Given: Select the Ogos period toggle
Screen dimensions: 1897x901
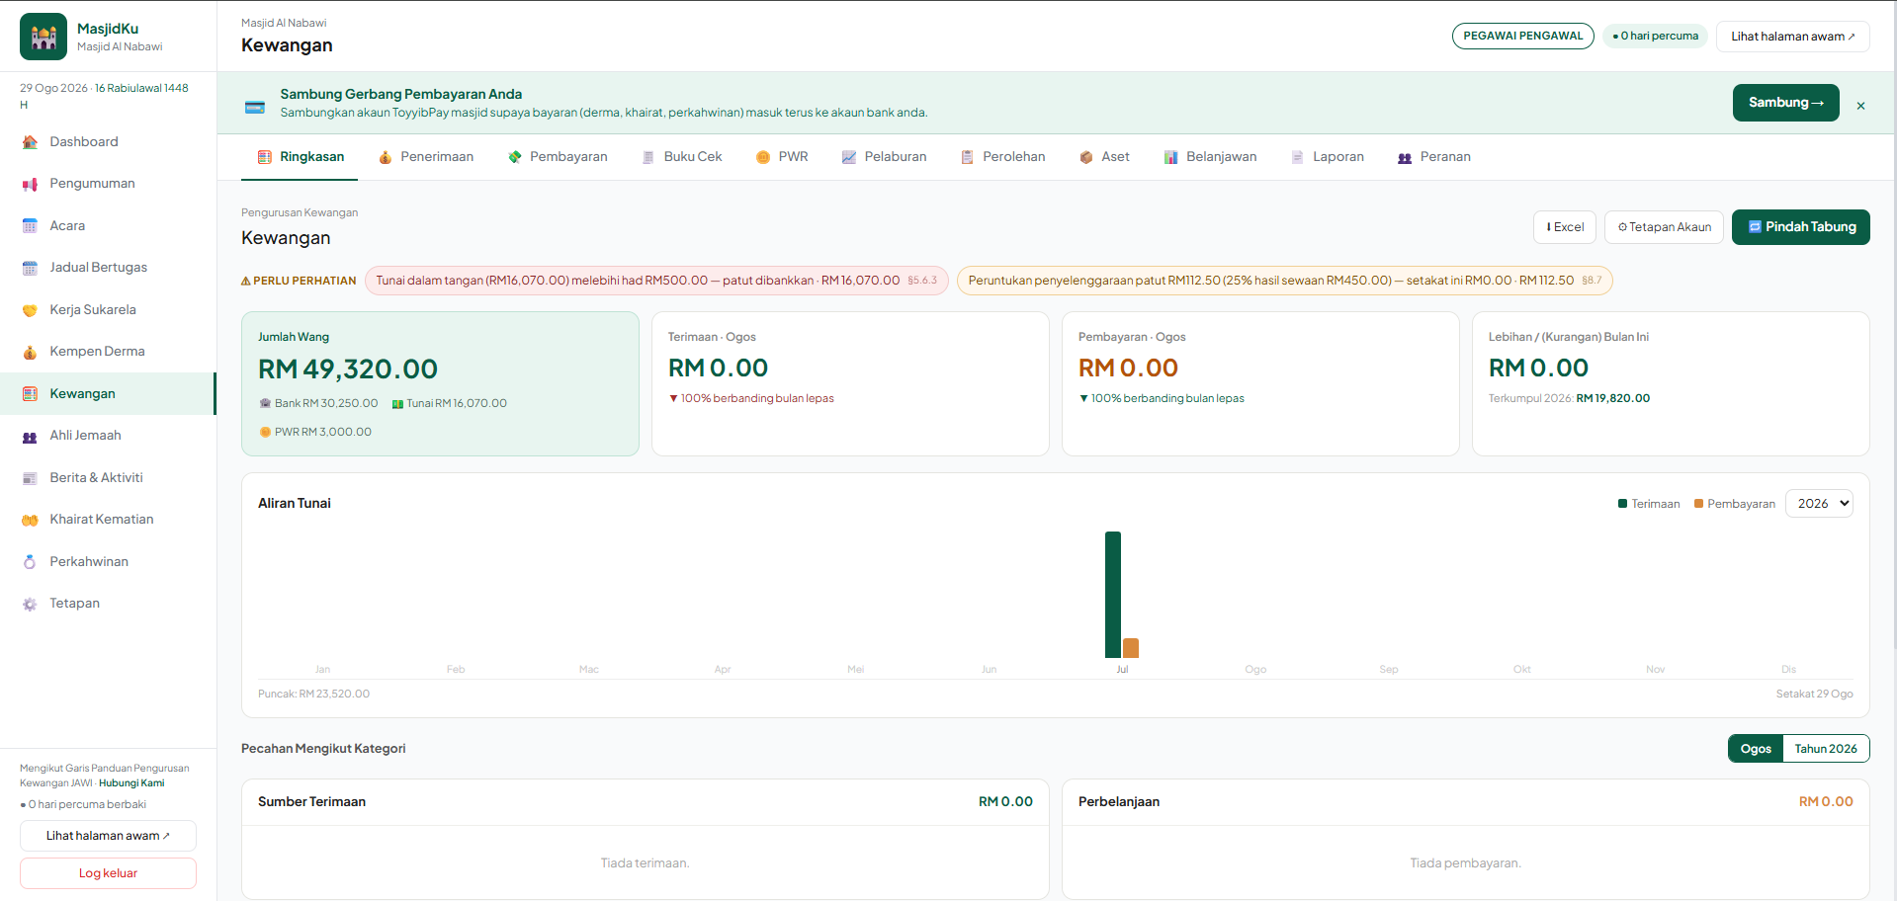Looking at the screenshot, I should (1756, 749).
